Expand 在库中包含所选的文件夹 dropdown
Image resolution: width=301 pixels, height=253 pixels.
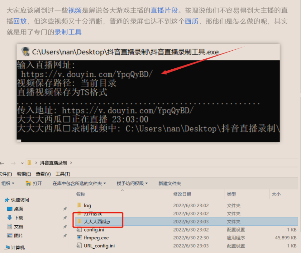pyautogui.click(x=79, y=183)
